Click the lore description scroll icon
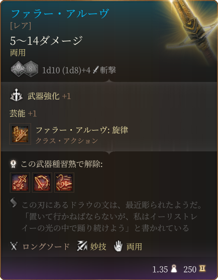 14,203
